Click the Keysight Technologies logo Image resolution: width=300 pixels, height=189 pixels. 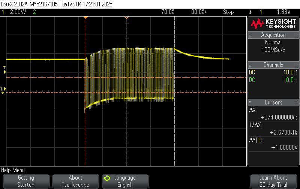(x=273, y=24)
